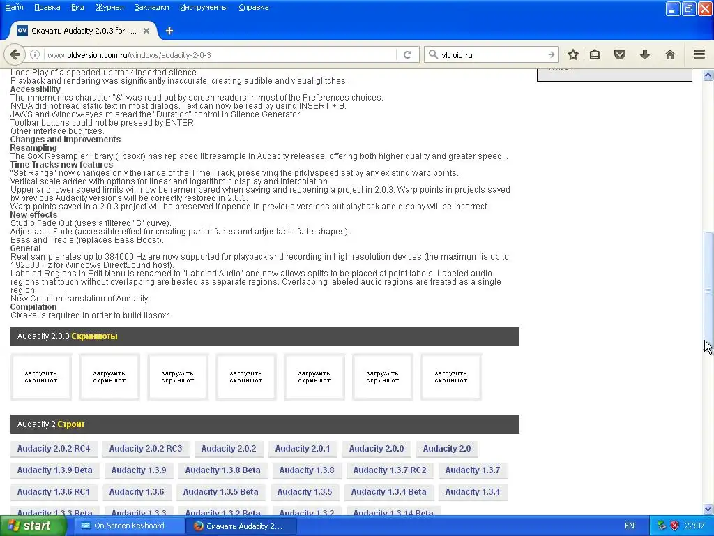Viewport: 714px width, 536px height.
Task: Select the Скачать Audacity 2.0.3 tab
Action: [x=84, y=31]
